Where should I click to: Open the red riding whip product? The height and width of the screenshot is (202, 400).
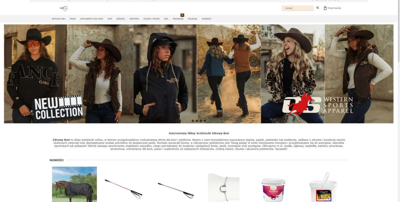point(124,189)
